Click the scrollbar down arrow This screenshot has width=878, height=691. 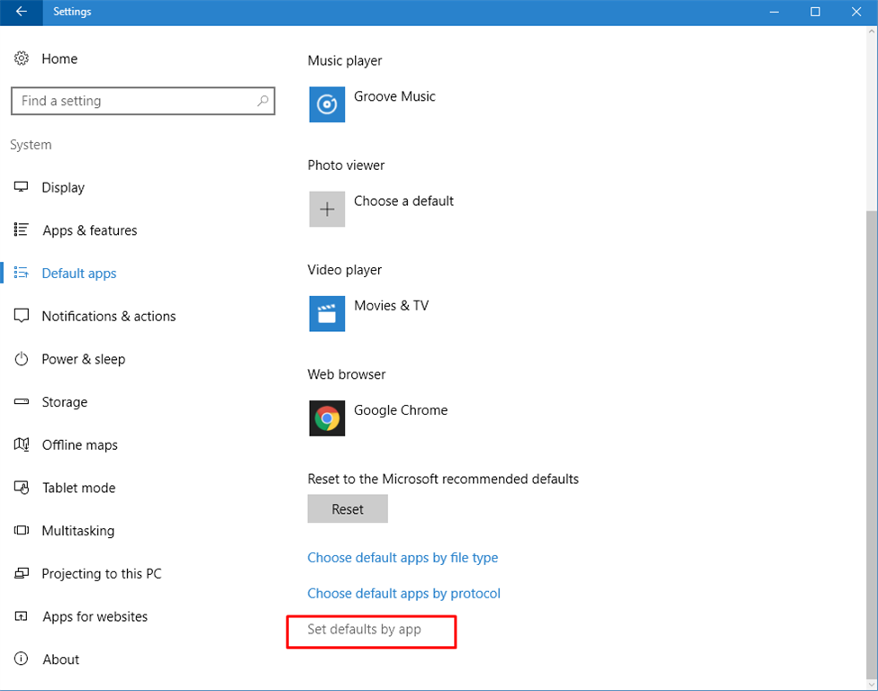(872, 685)
